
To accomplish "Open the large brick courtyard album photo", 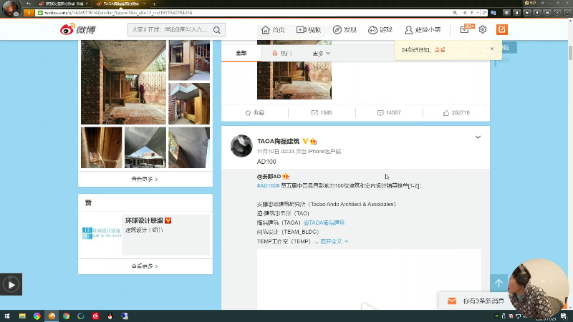I will [x=123, y=82].
